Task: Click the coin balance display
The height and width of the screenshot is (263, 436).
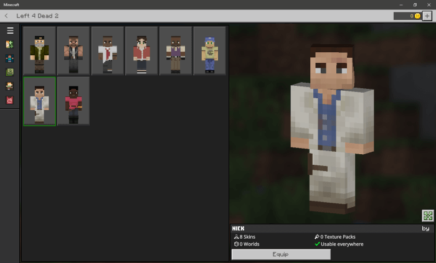Action: 407,16
